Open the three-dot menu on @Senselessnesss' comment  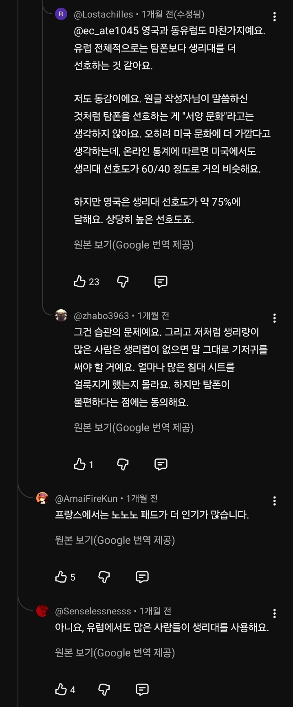tap(275, 613)
